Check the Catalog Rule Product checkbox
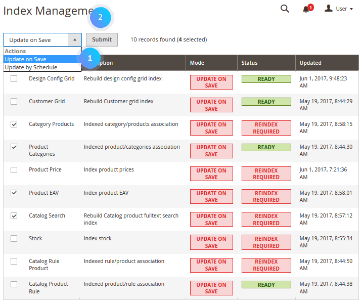 (14, 262)
